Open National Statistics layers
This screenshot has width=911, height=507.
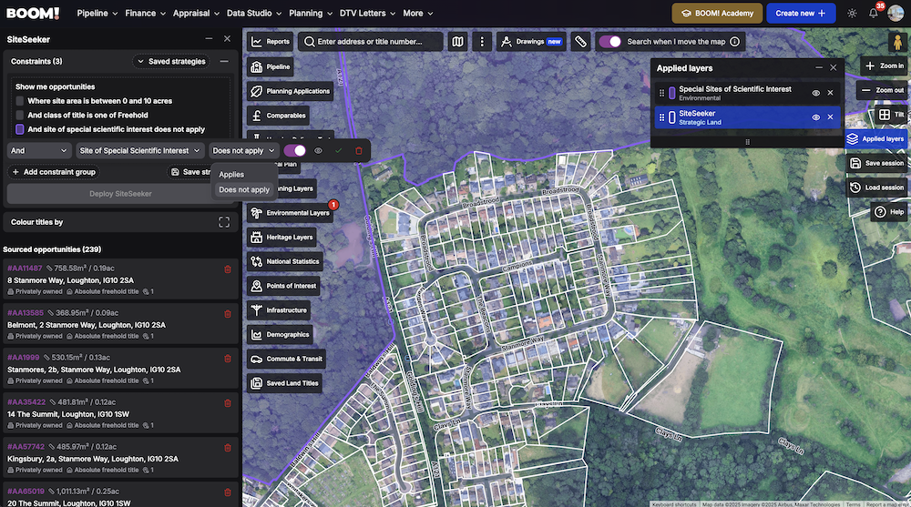point(285,262)
